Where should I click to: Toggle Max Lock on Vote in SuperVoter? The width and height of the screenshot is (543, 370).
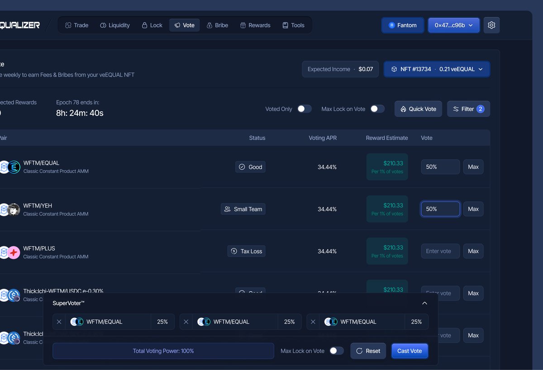(x=337, y=351)
